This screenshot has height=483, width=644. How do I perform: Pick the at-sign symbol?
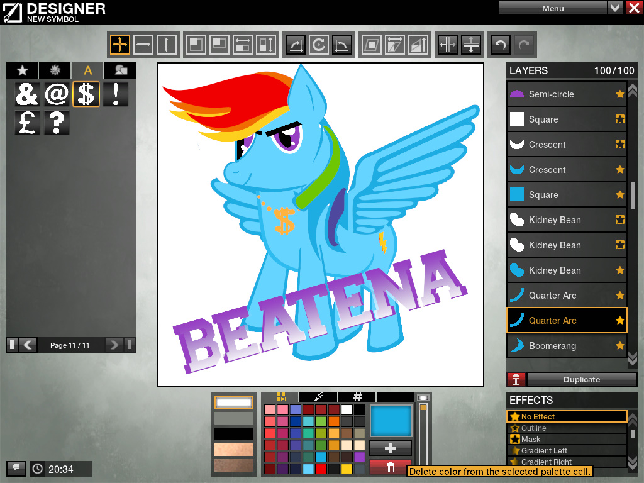pyautogui.click(x=57, y=94)
